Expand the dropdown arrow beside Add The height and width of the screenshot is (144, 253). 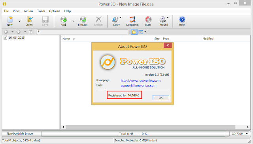tap(73, 21)
